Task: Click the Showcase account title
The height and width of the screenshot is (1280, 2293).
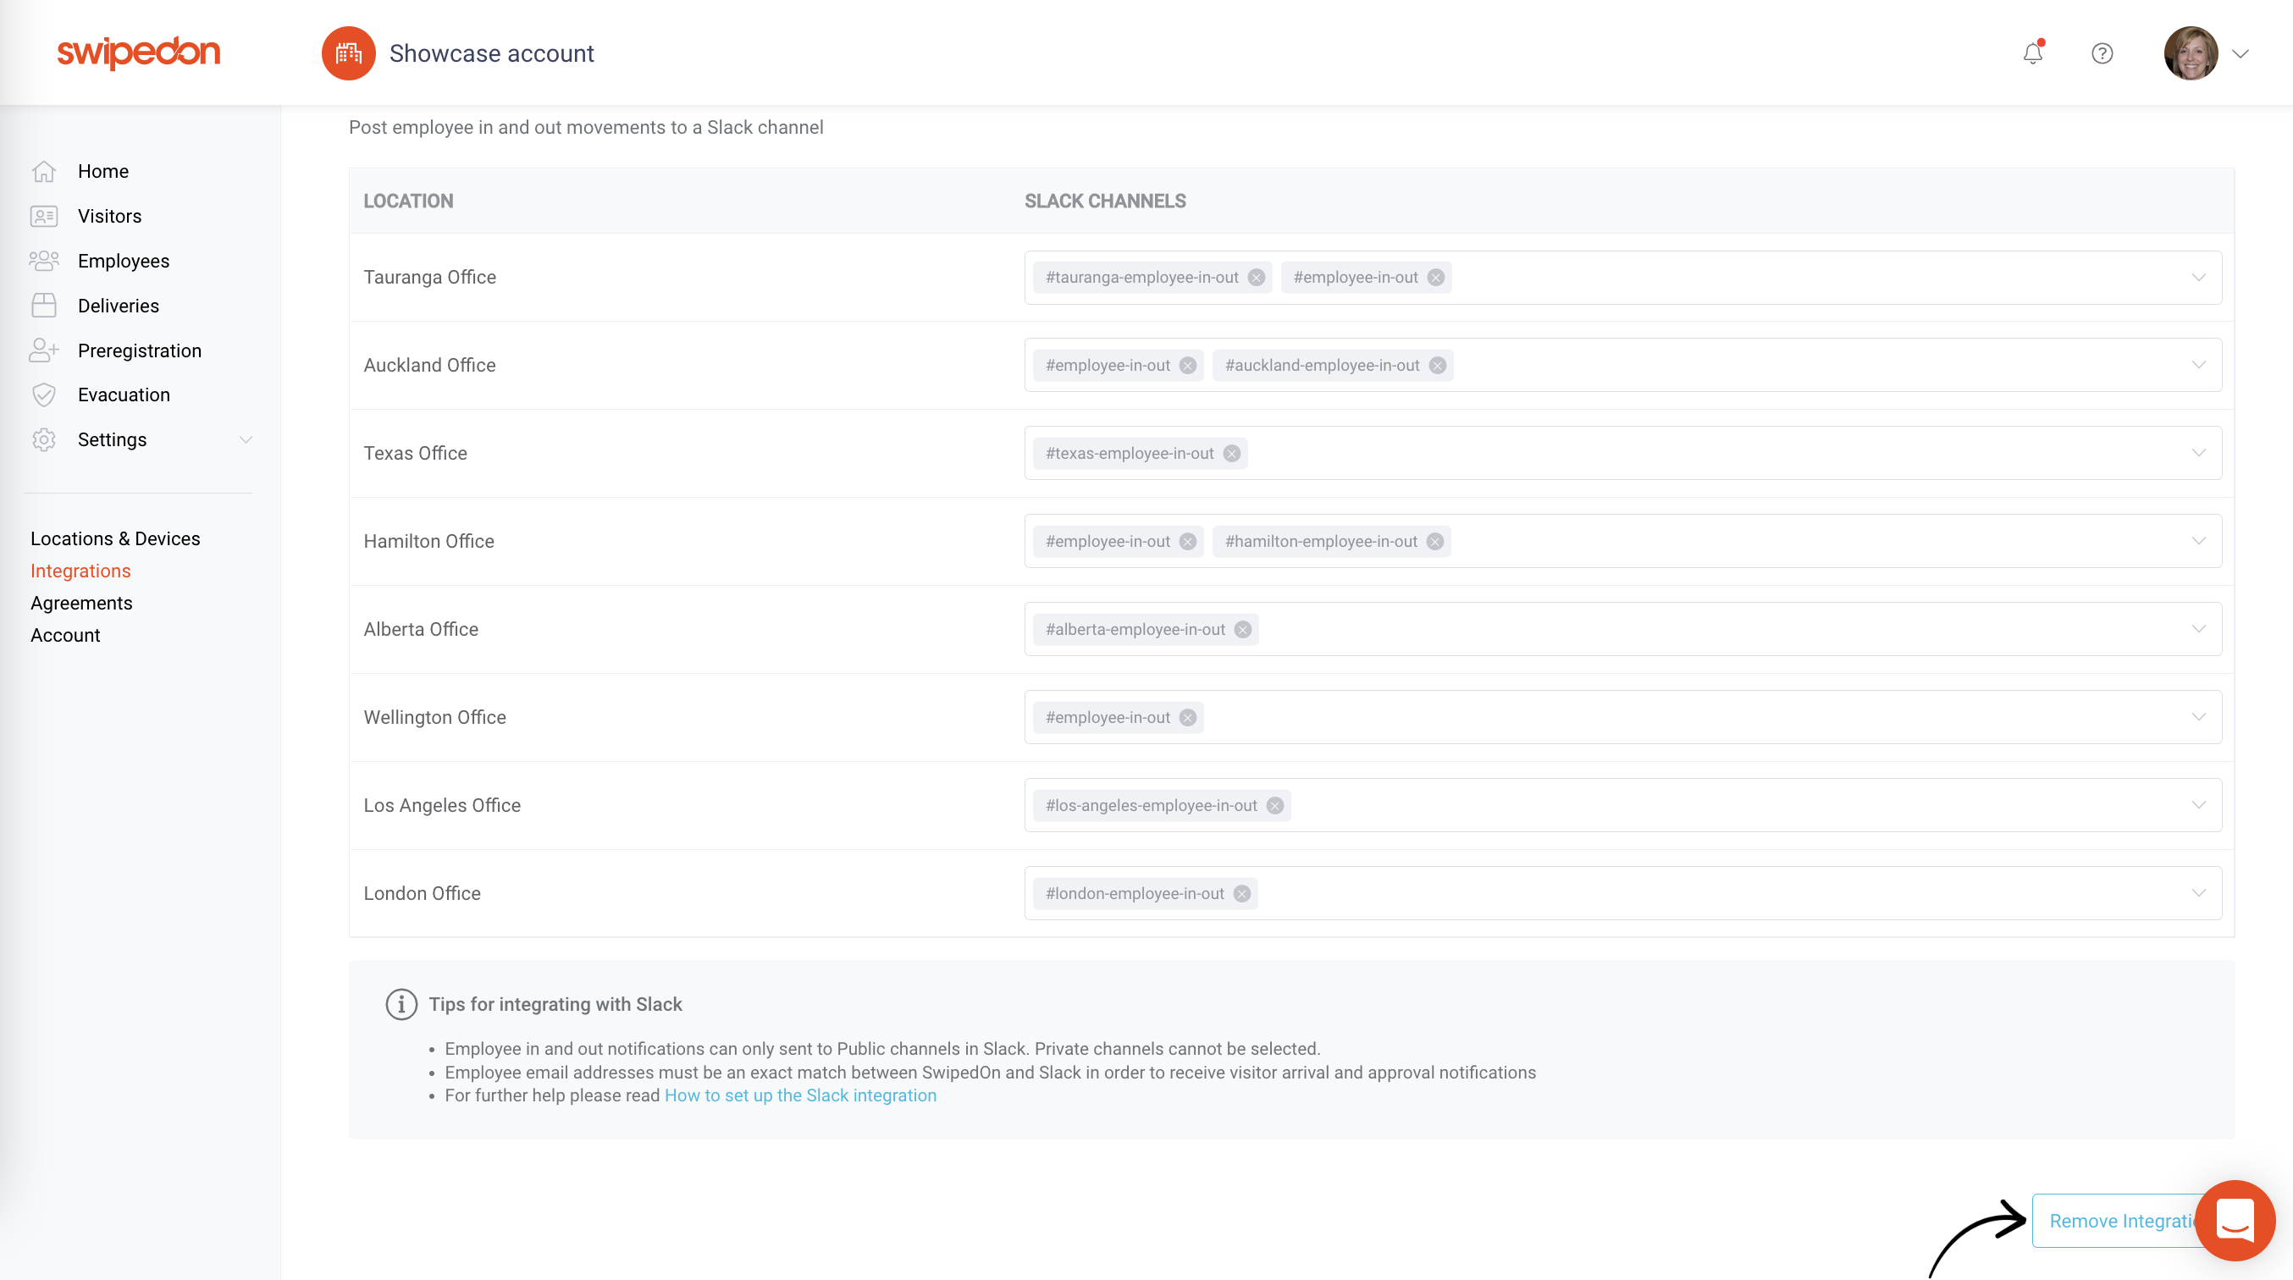Action: click(491, 53)
